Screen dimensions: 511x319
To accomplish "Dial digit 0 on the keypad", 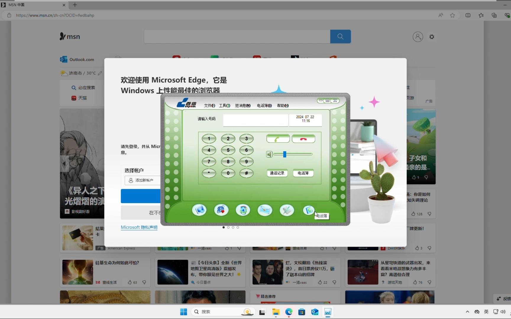I will [228, 173].
